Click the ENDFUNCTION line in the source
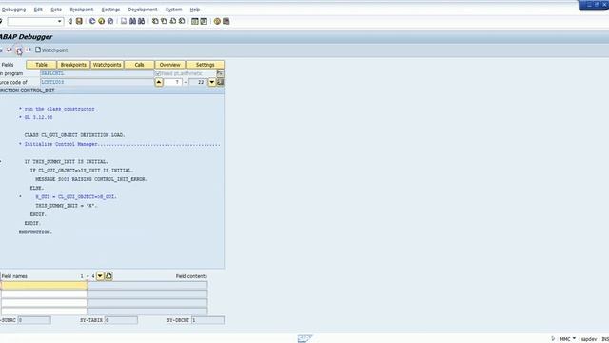The height and width of the screenshot is (343, 609). (x=35, y=232)
